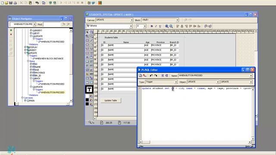Click the Object Navigator vertical scrollbar down arrow
Viewport: 276px width, 155px height.
click(71, 100)
